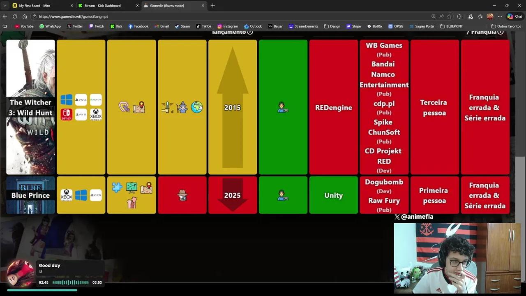Click the 2025 release year cell
Image resolution: width=526 pixels, height=296 pixels.
[x=233, y=195]
